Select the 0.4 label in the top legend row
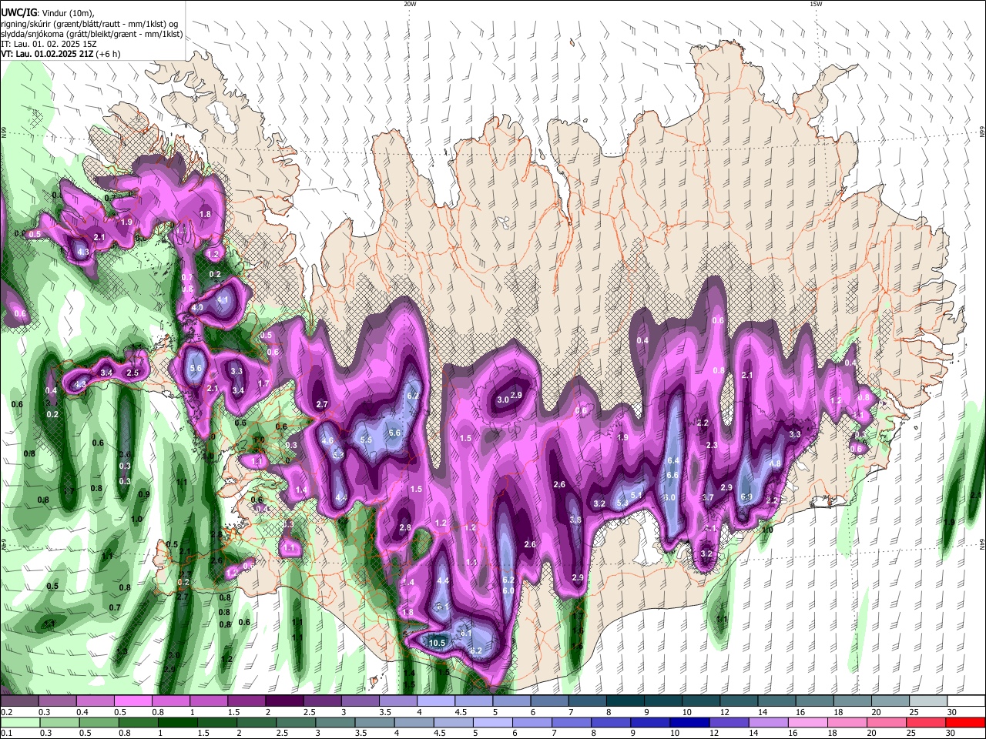This screenshot has width=986, height=739. (82, 712)
